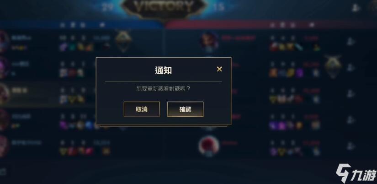Click the VICTORY banner at the top

(x=164, y=8)
